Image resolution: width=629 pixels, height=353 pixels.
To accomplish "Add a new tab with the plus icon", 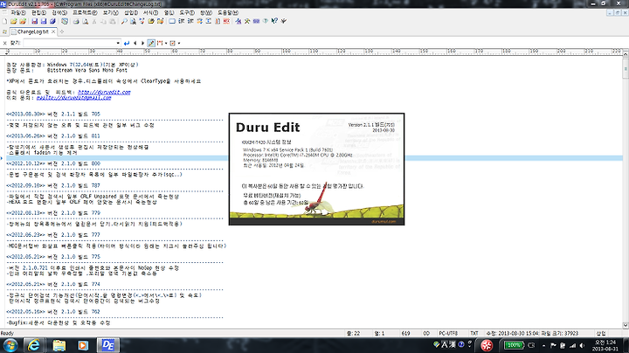I will 62,31.
